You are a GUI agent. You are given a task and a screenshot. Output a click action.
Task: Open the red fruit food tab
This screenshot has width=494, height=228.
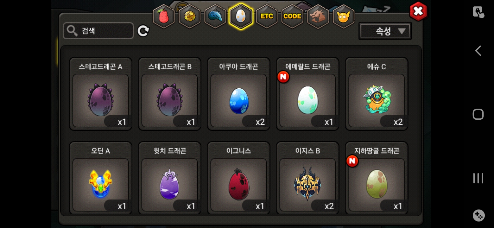click(164, 16)
